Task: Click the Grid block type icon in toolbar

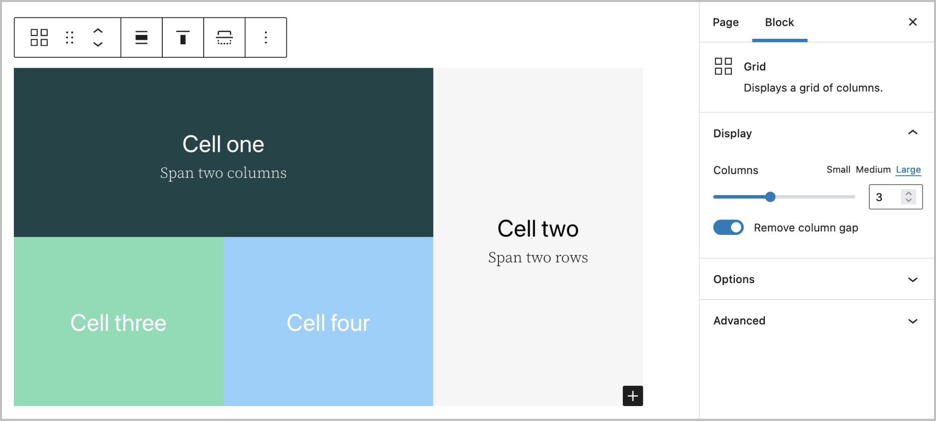Action: click(x=39, y=37)
